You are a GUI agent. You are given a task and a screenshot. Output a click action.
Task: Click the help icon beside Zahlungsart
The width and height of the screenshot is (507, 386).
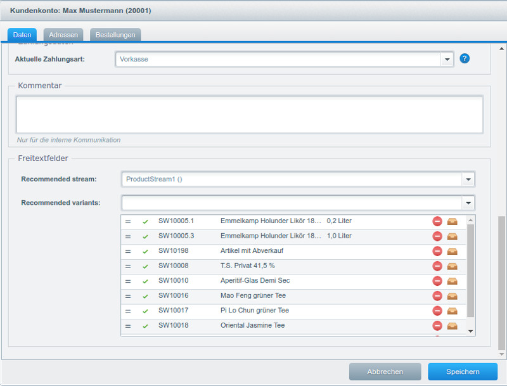[465, 59]
